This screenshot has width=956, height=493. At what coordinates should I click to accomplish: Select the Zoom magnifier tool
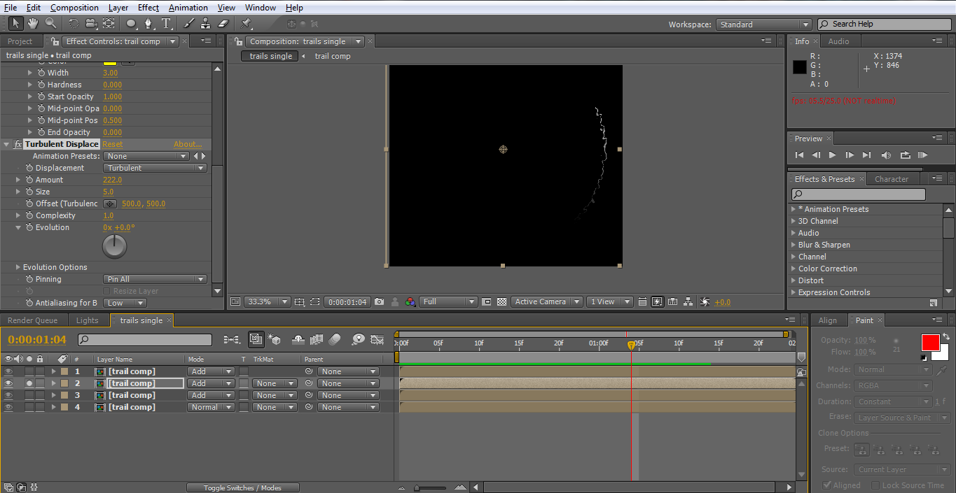(50, 23)
